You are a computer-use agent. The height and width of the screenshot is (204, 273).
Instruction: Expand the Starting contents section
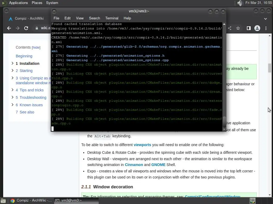12,70
